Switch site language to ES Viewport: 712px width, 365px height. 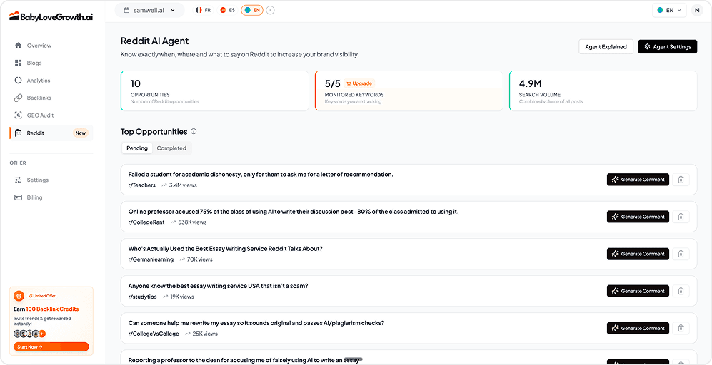[227, 10]
